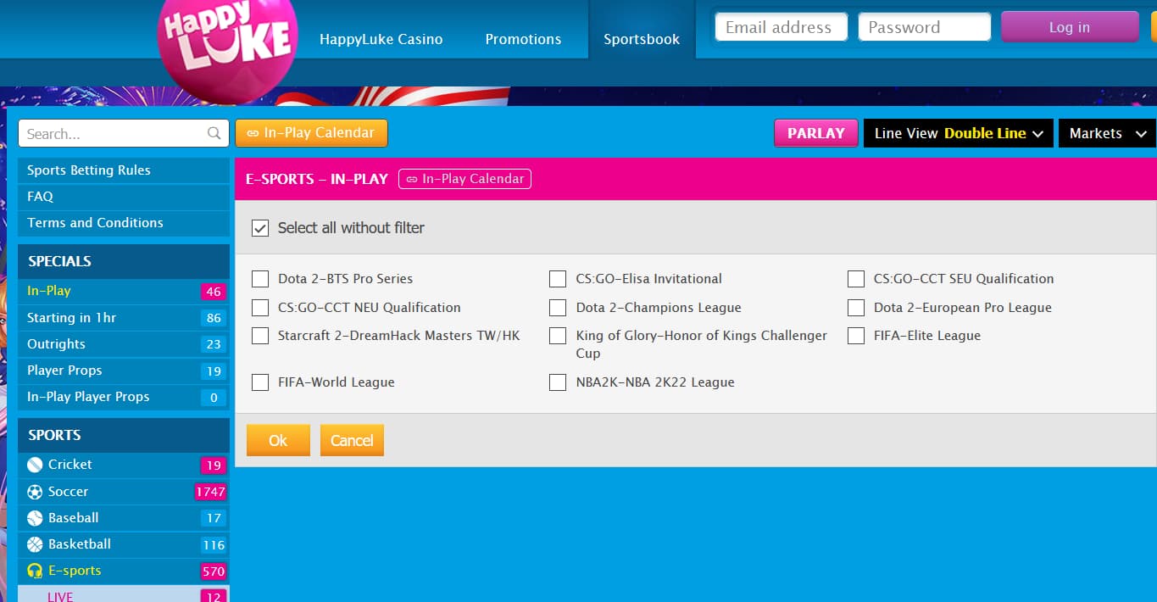Expand the Markets dropdown

click(1107, 133)
